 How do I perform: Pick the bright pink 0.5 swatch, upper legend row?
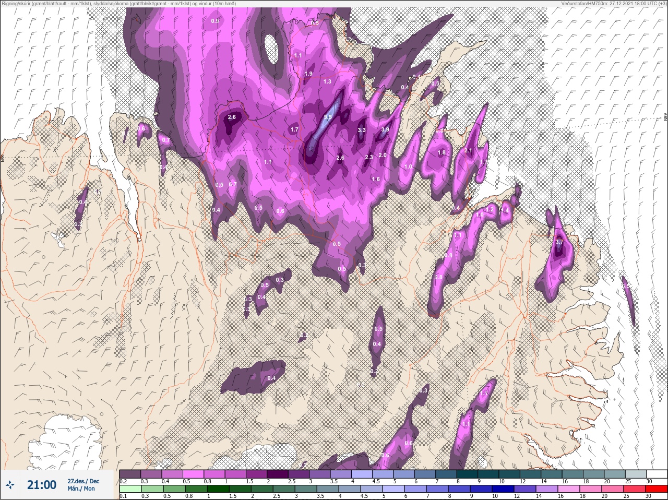194,474
